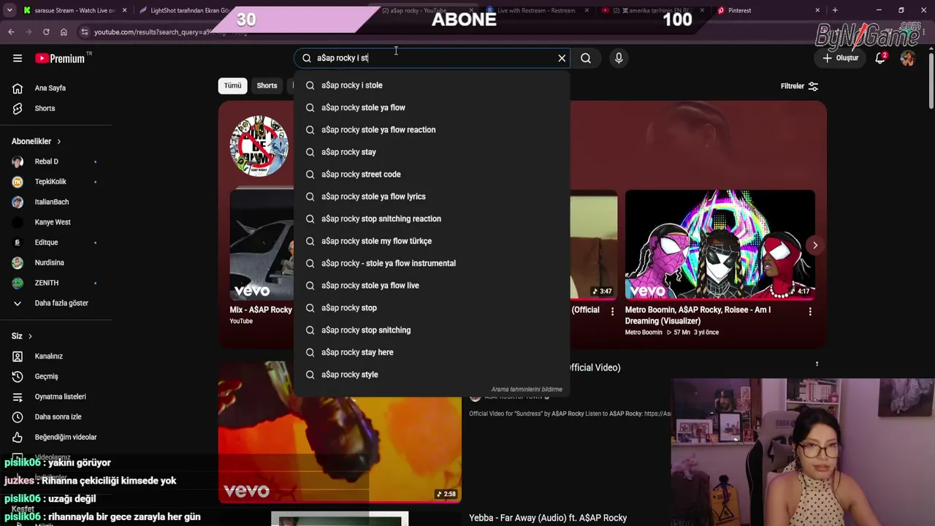Choose suggestion "a$ap rocky stop snitching reaction"

click(x=432, y=219)
